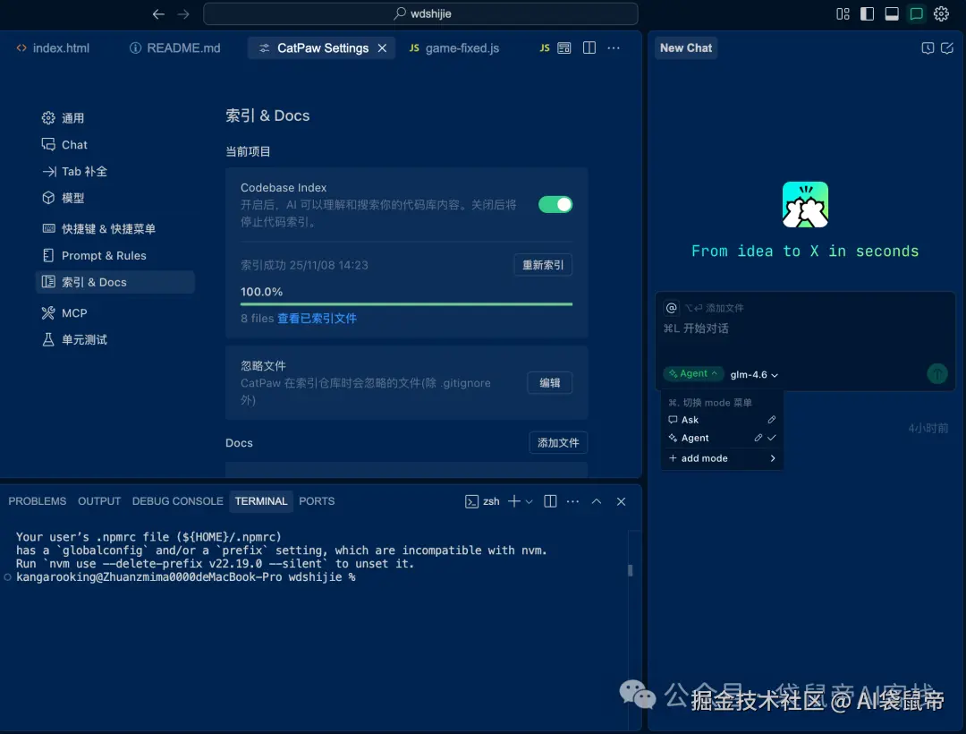Screen dimensions: 966x734
Task: Edit the Ask mode pencil icon
Action: 771,420
